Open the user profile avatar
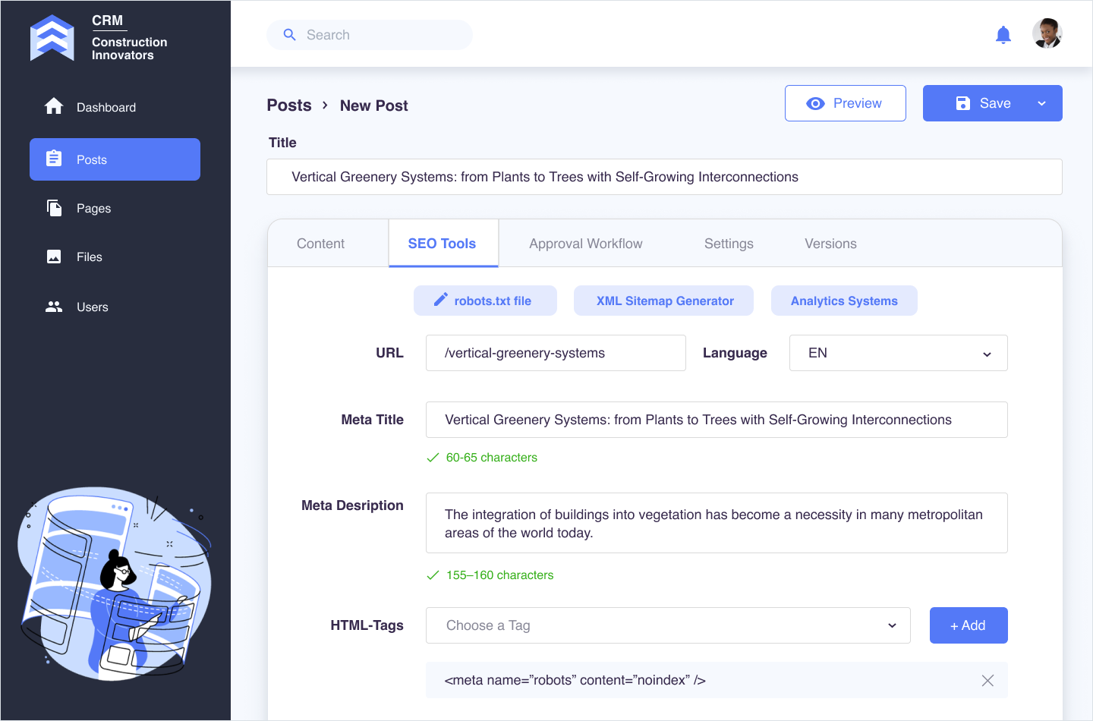The width and height of the screenshot is (1093, 721). 1047,34
